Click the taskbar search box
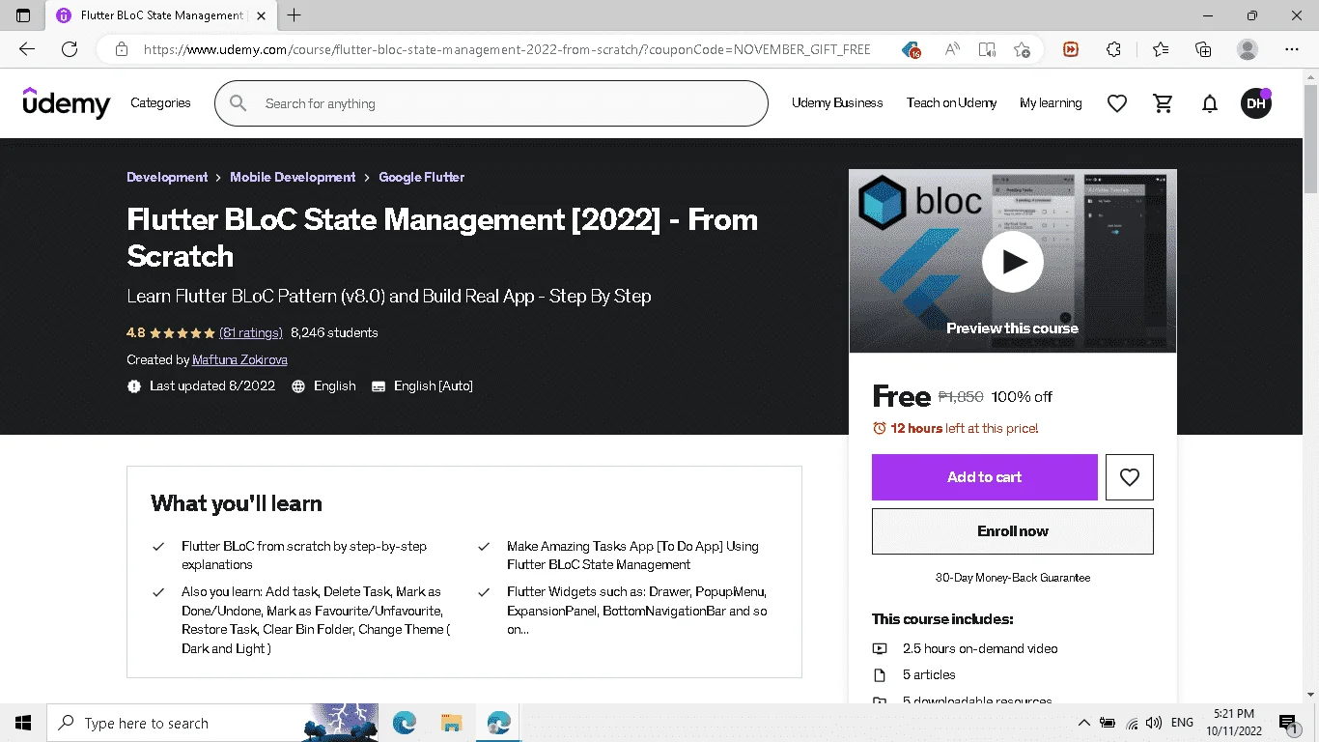 (212, 723)
